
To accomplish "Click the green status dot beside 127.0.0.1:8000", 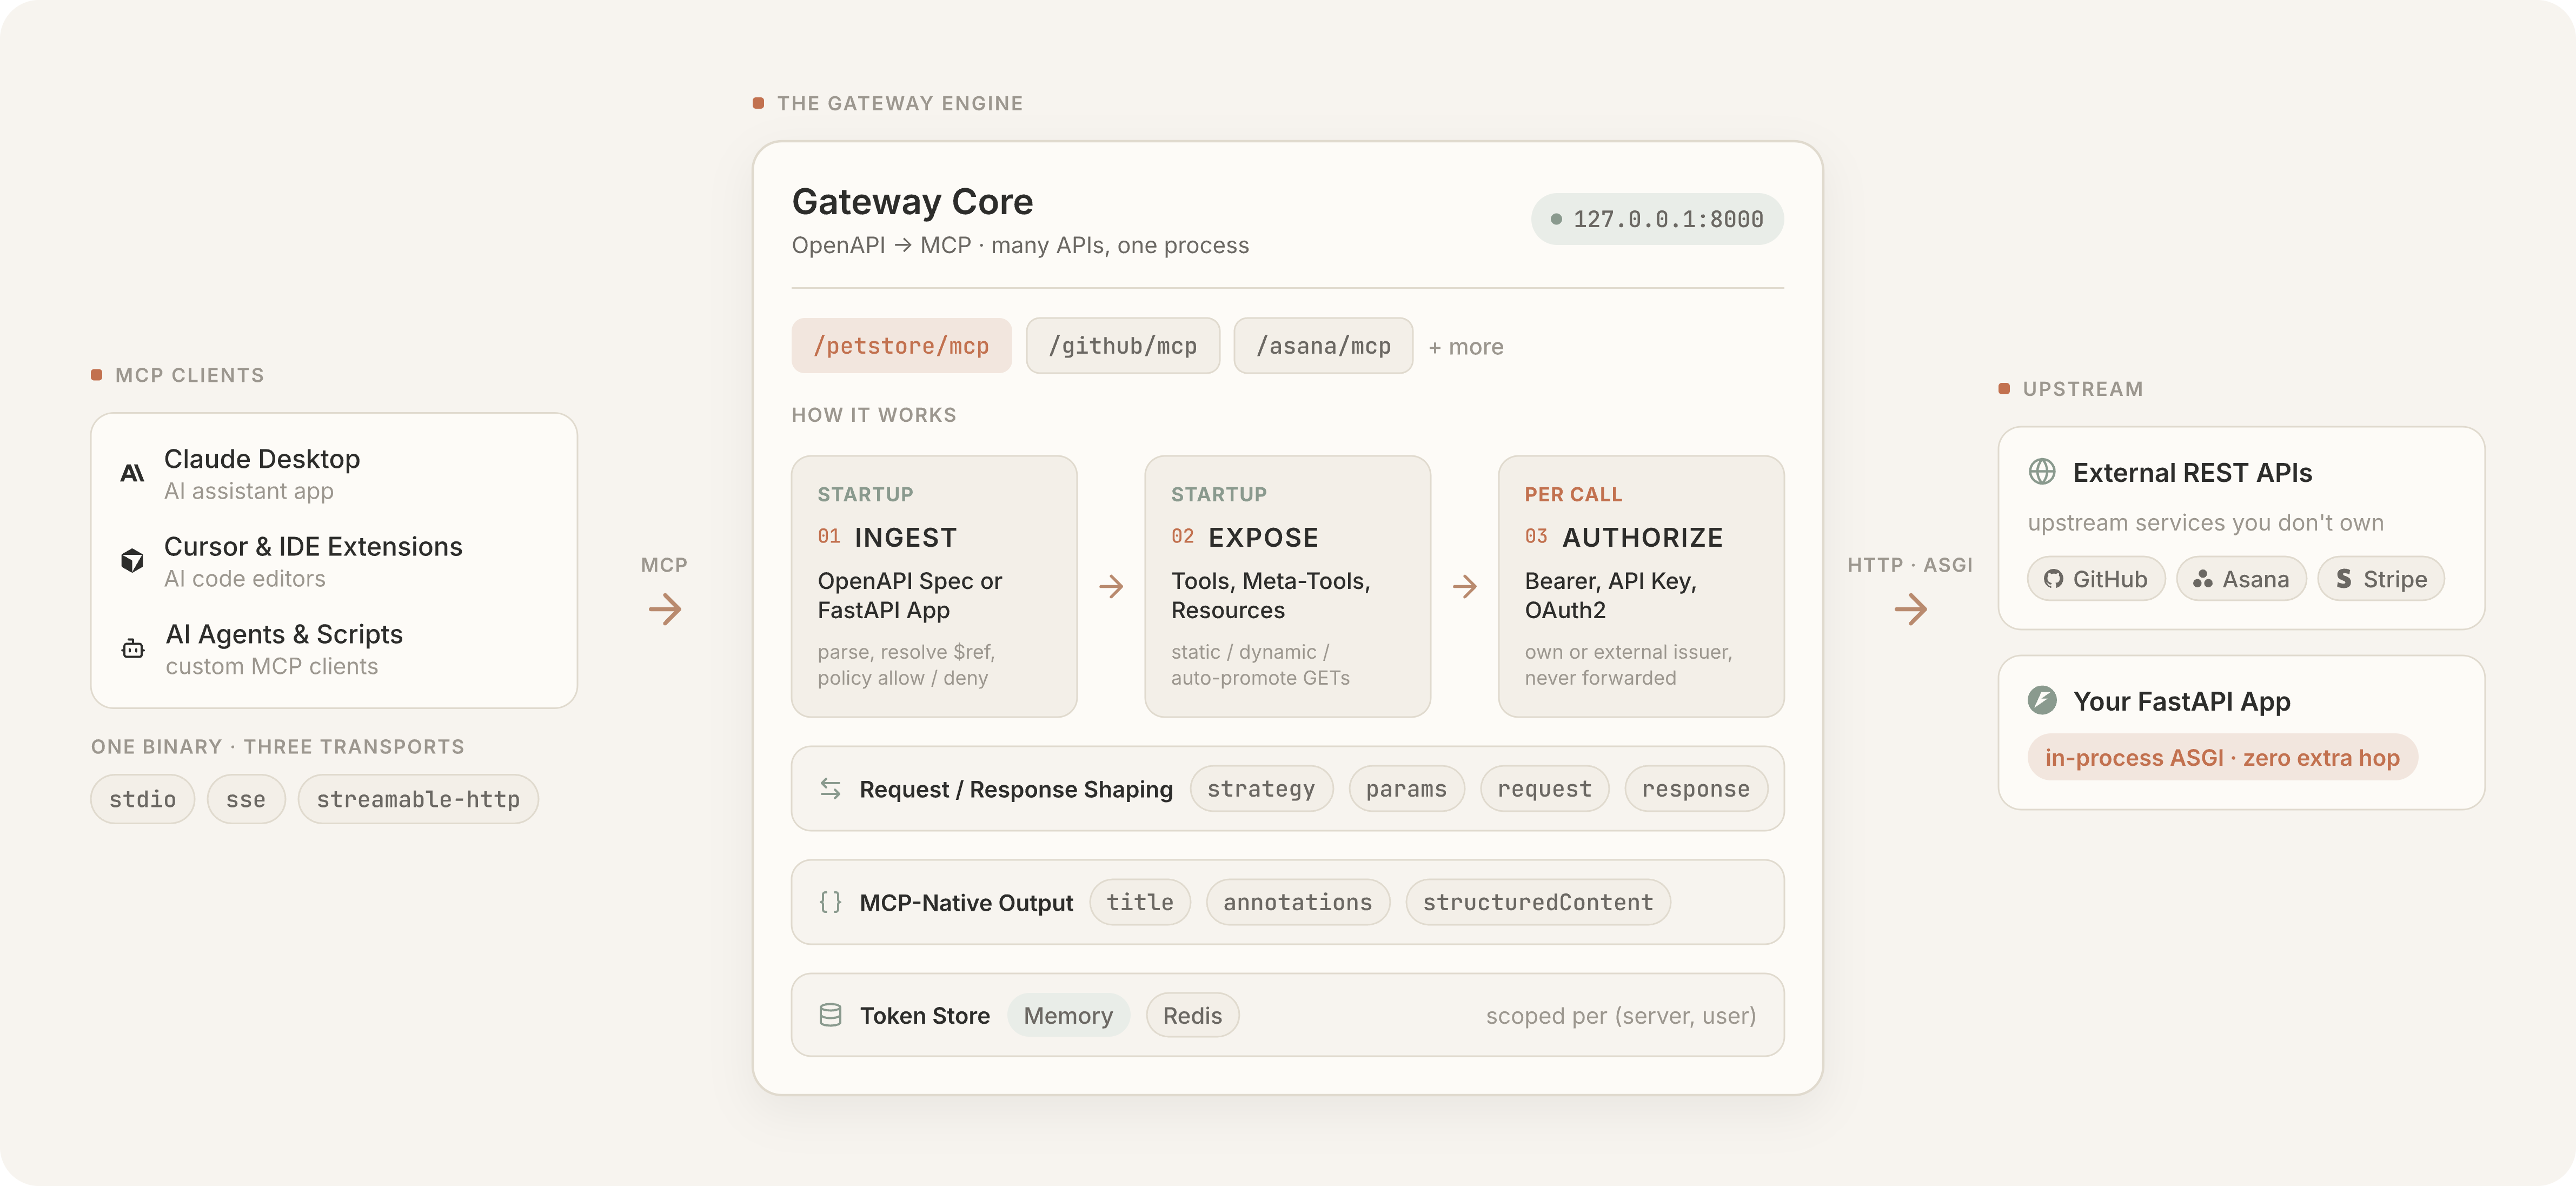I will tap(1556, 219).
